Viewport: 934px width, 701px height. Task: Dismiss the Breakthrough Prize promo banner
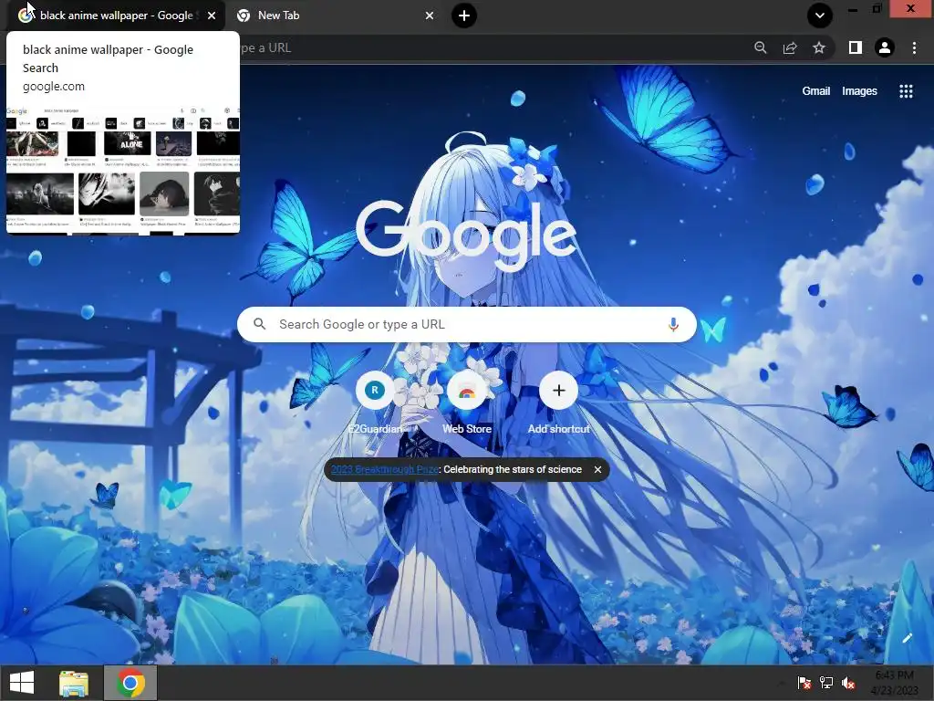point(597,470)
